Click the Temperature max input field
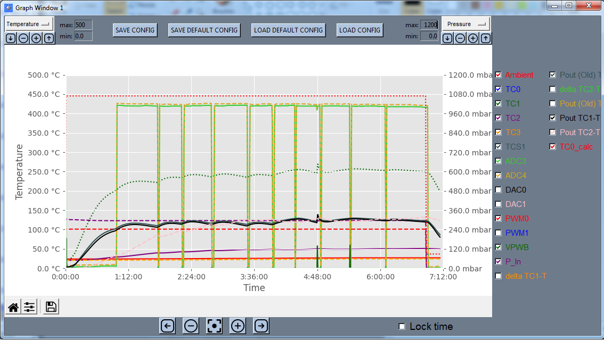This screenshot has height=340, width=604. point(83,25)
